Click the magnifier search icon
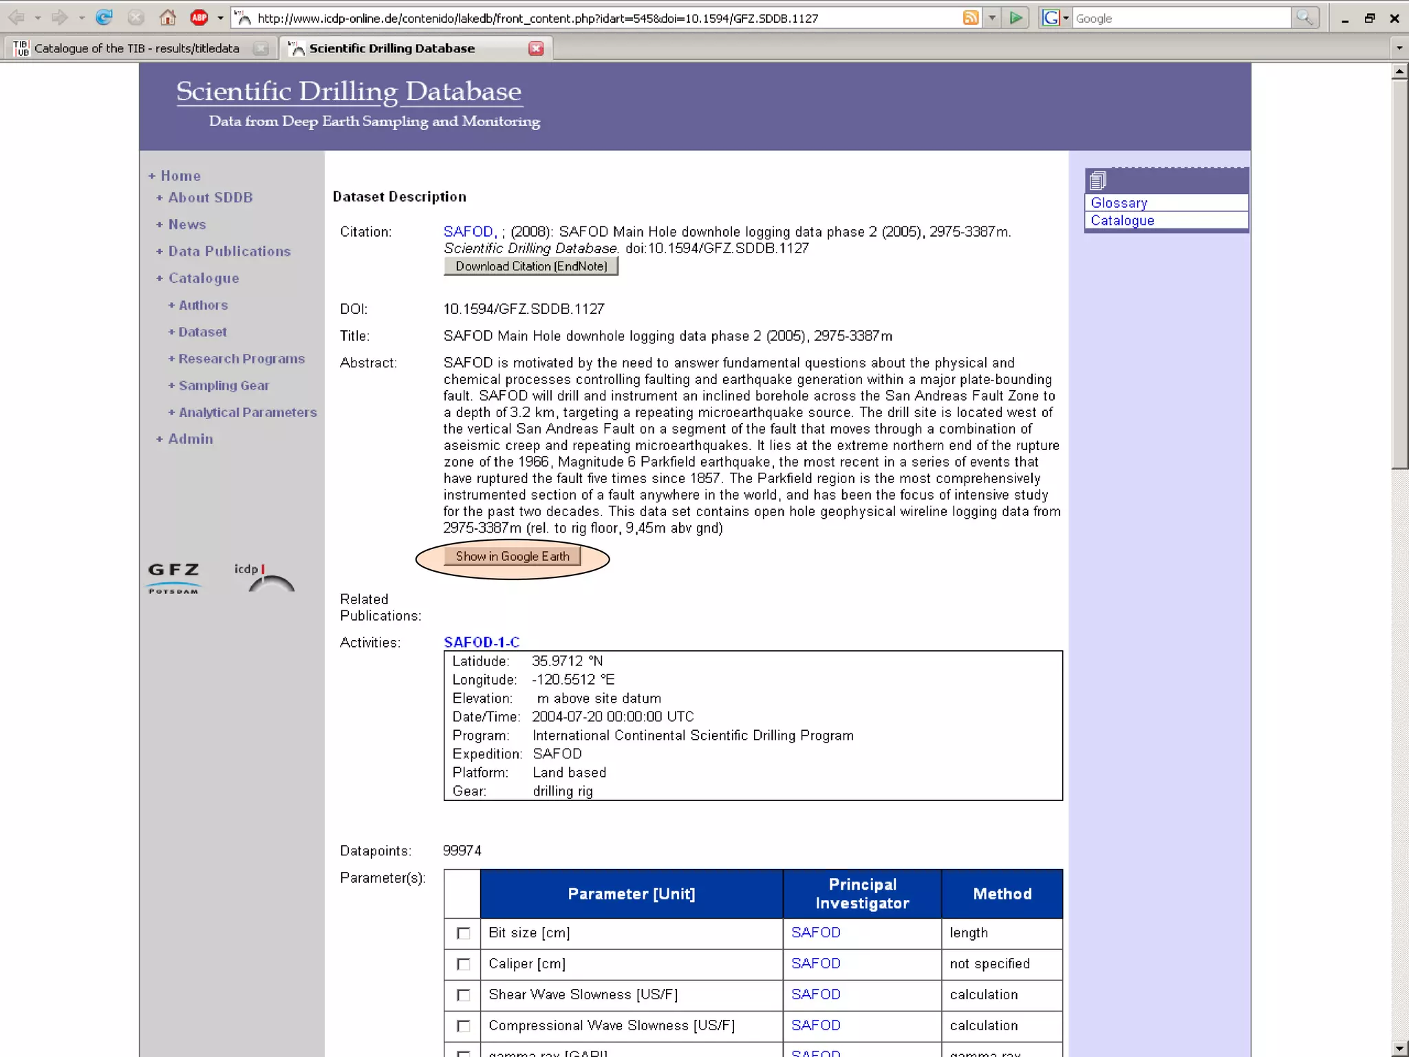This screenshot has width=1409, height=1057. (x=1304, y=18)
